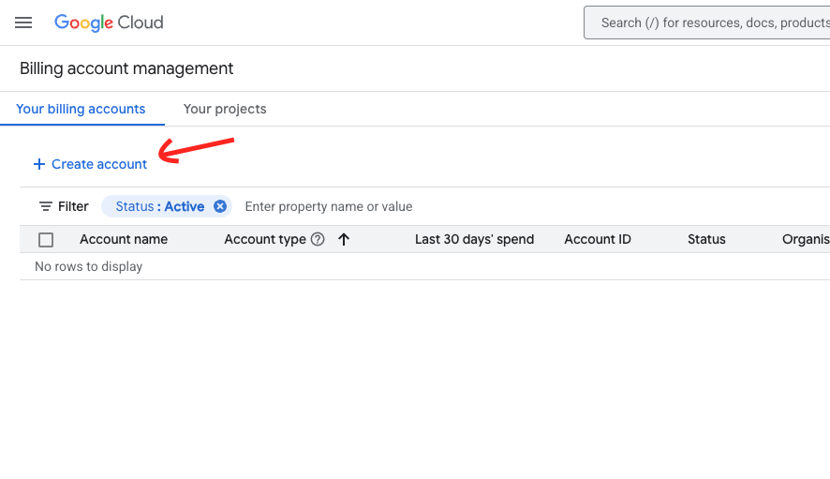Click the Status column header

pyautogui.click(x=706, y=239)
